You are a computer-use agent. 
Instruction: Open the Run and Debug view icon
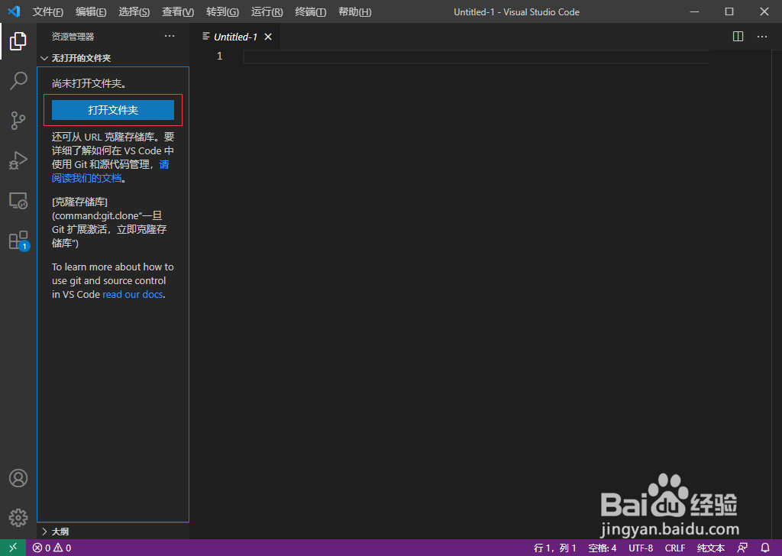point(18,160)
